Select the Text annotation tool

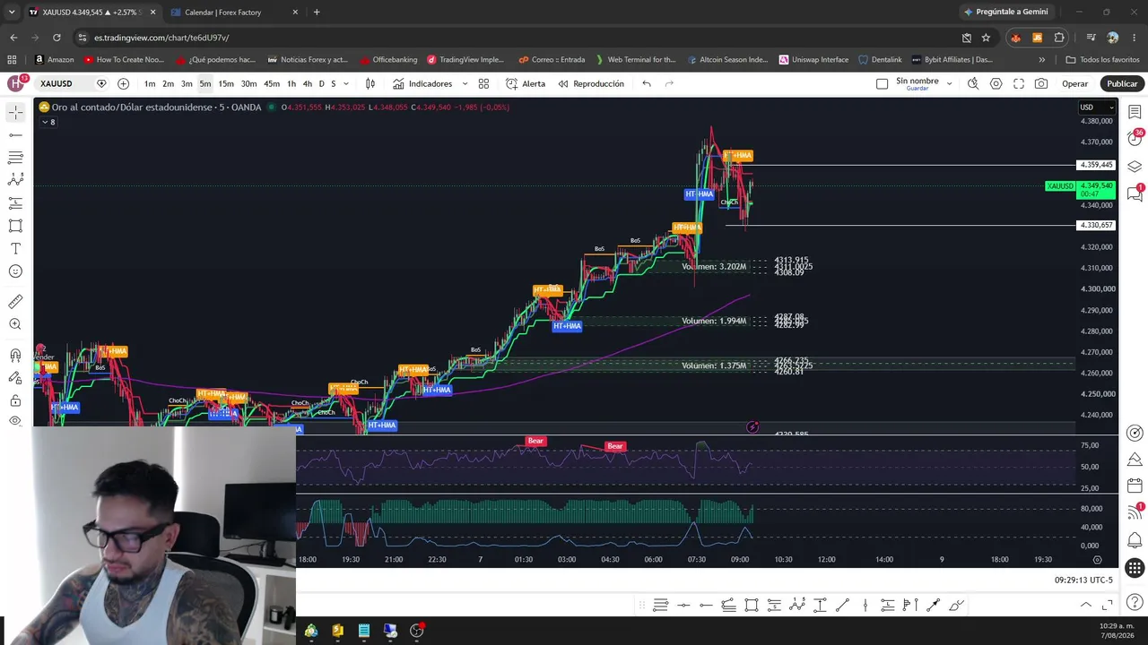click(15, 248)
